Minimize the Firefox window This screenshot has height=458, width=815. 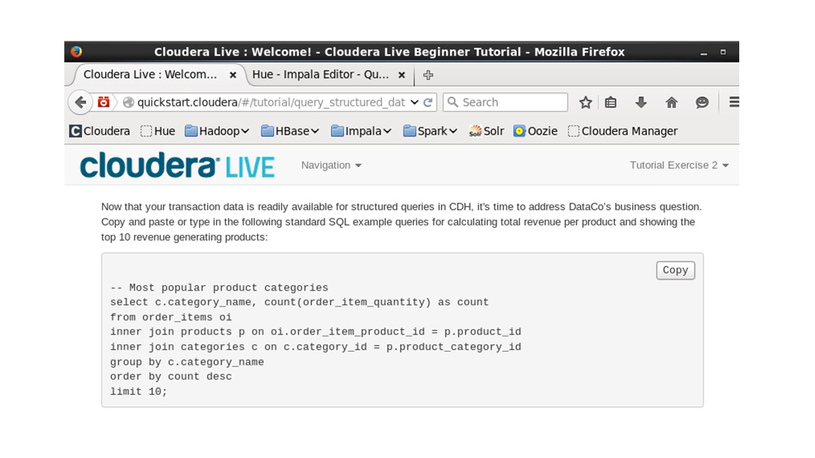point(704,53)
